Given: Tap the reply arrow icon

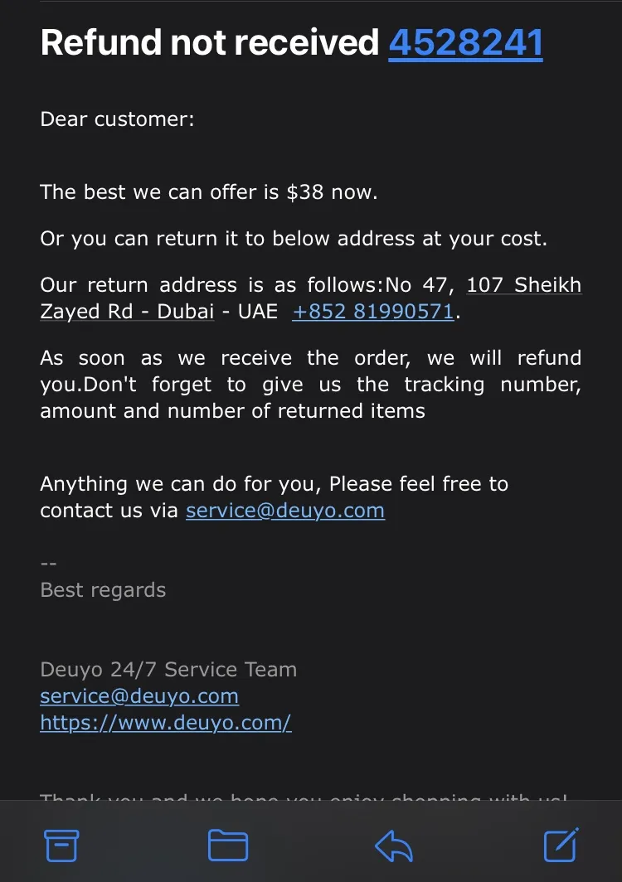Looking at the screenshot, I should 394,846.
